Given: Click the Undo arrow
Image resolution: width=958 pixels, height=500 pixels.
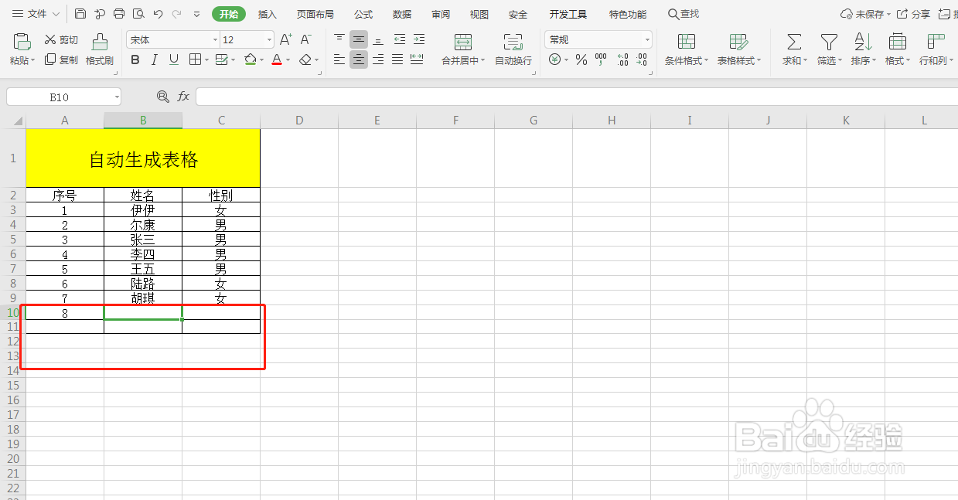Looking at the screenshot, I should point(158,14).
